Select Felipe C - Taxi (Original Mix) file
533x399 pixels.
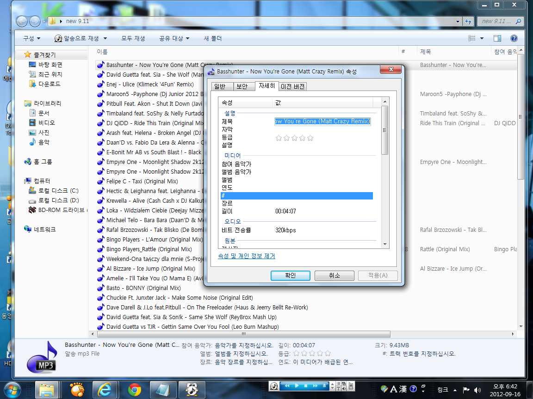[x=142, y=181]
